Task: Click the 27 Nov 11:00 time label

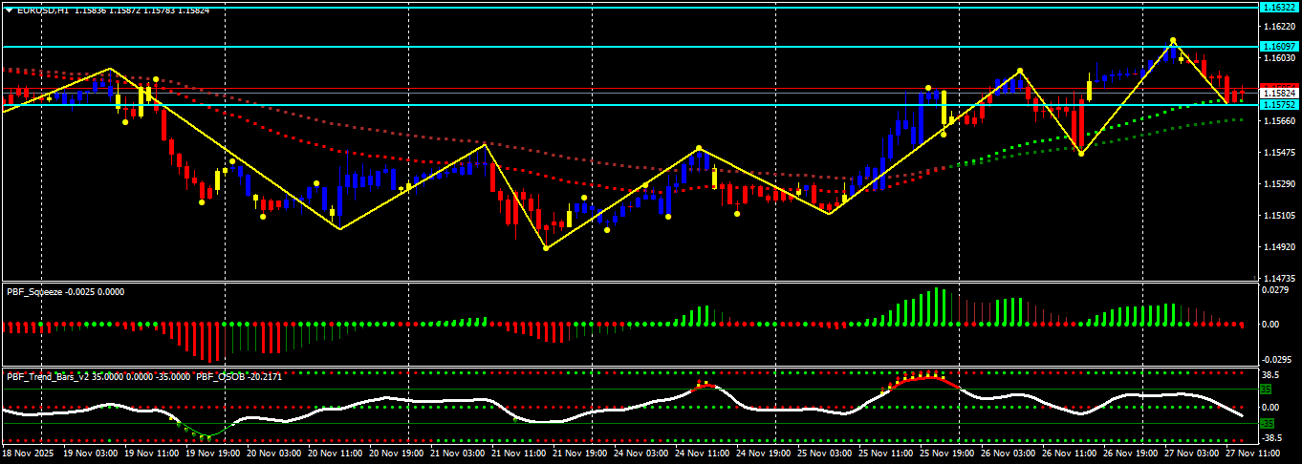Action: (1255, 454)
